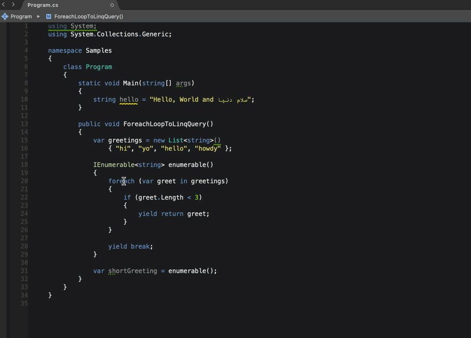
Task: Click line number 20 in the gutter
Action: click(24, 181)
